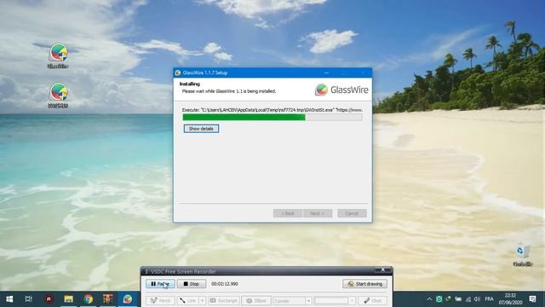Open the Recycle Bin desktop icon

point(522,255)
